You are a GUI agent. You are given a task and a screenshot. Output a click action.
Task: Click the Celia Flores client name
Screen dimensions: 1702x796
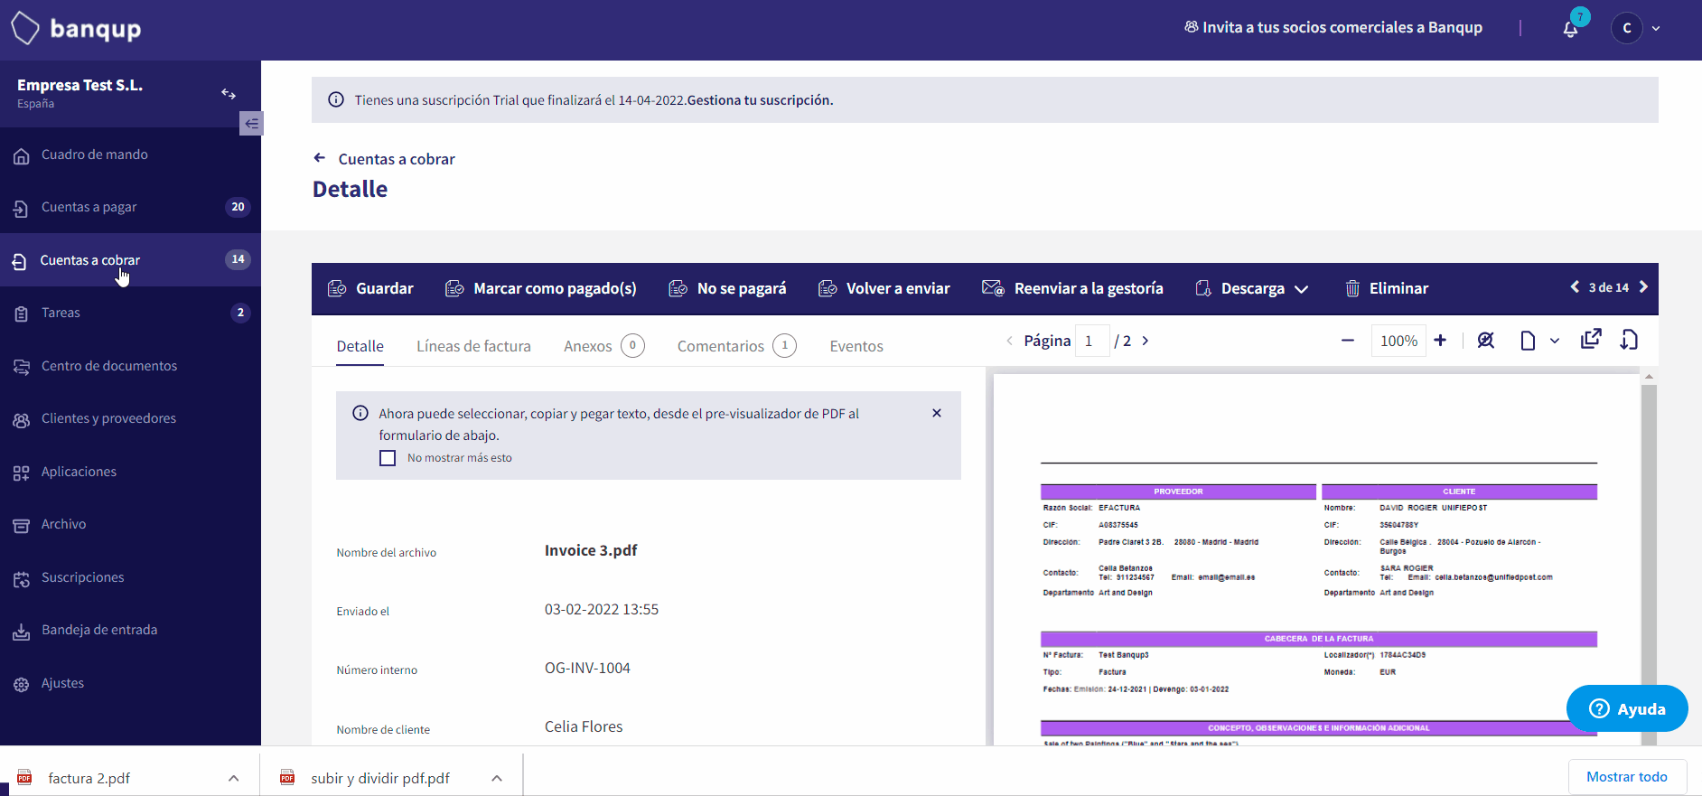[x=584, y=726]
